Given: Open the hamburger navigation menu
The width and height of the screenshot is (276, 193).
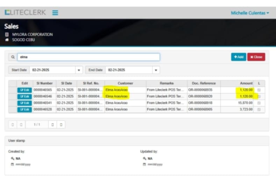Looking at the screenshot, I should pos(55,13).
